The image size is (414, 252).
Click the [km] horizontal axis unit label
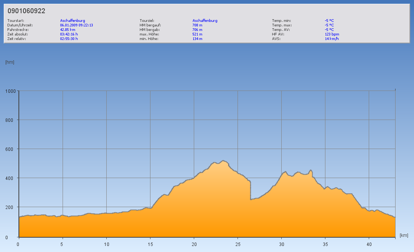404,235
